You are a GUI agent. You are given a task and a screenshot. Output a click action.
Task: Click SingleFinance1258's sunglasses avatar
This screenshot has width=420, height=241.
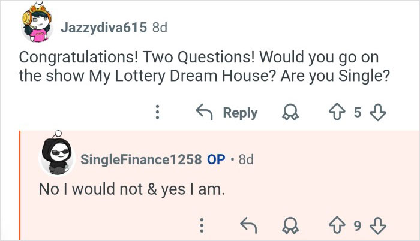pos(57,158)
